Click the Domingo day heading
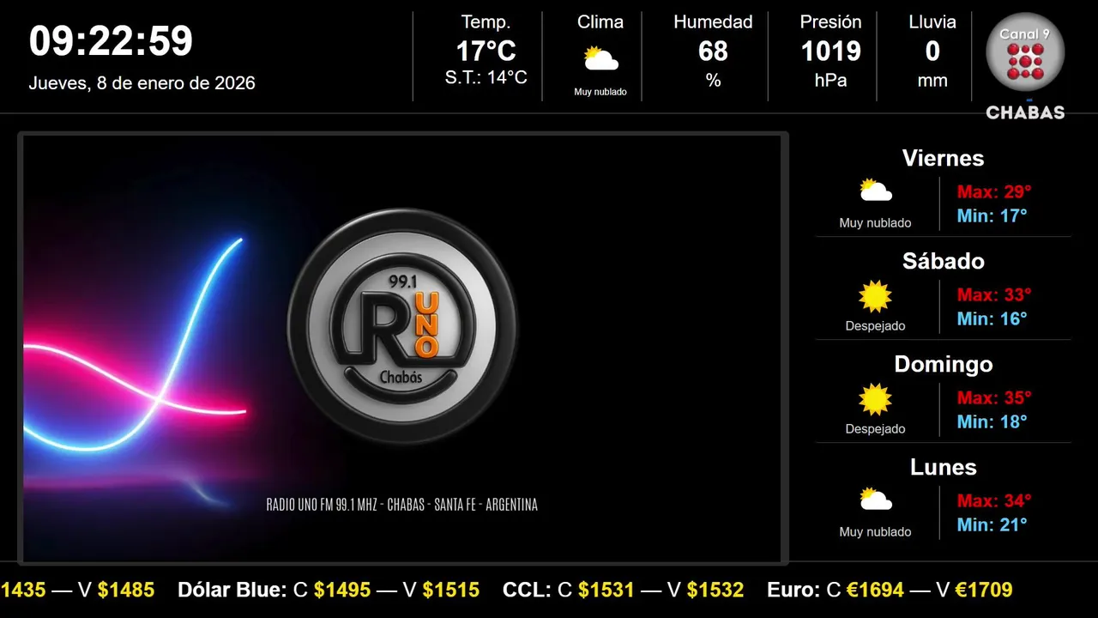Image resolution: width=1098 pixels, height=618 pixels. (943, 364)
